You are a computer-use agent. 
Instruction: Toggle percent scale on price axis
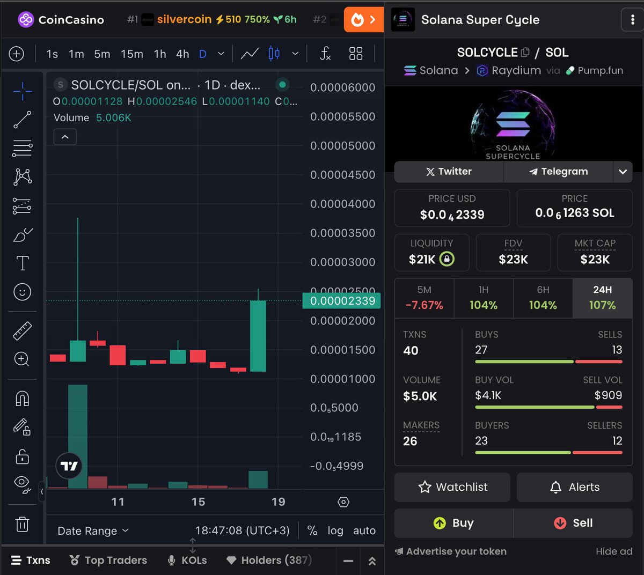pos(312,530)
